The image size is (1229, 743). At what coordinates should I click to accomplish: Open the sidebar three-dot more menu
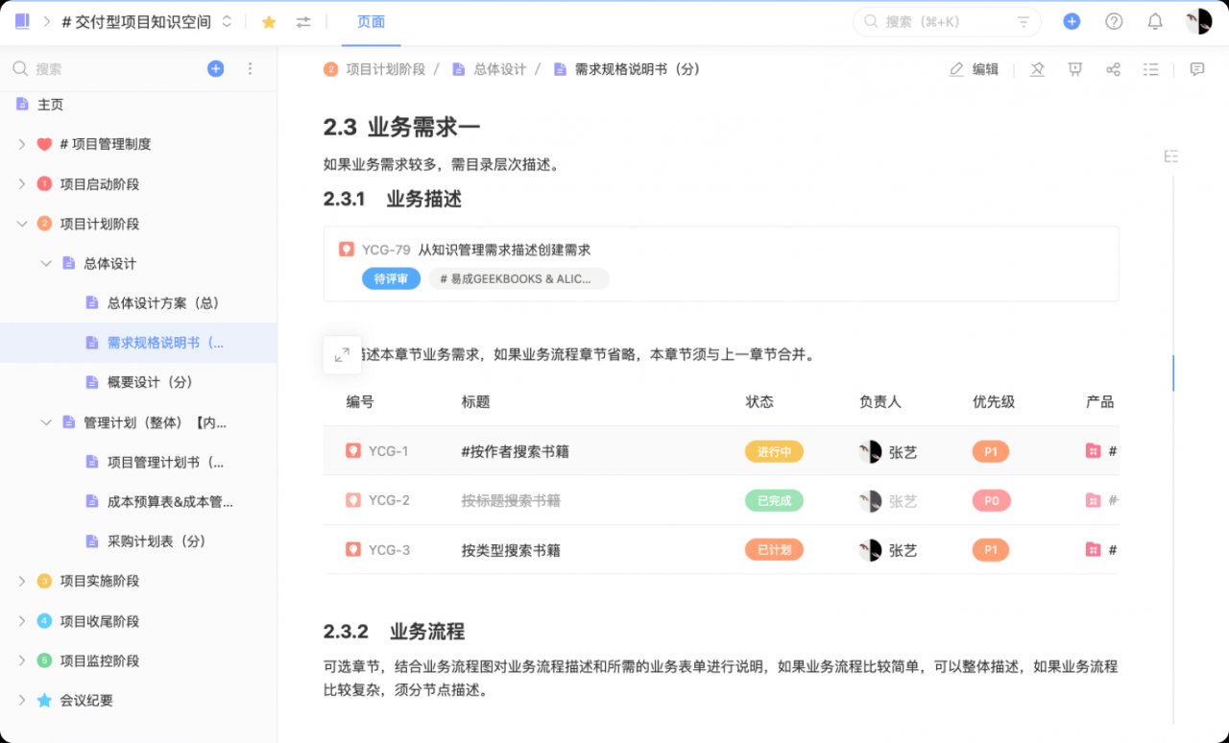click(250, 68)
